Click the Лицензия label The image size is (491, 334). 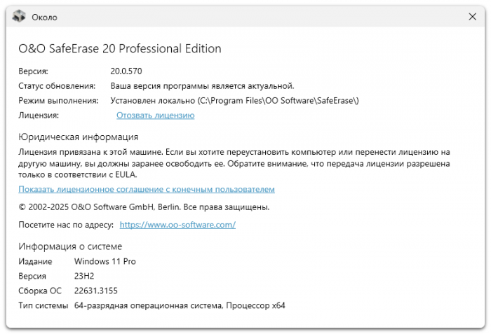39,116
